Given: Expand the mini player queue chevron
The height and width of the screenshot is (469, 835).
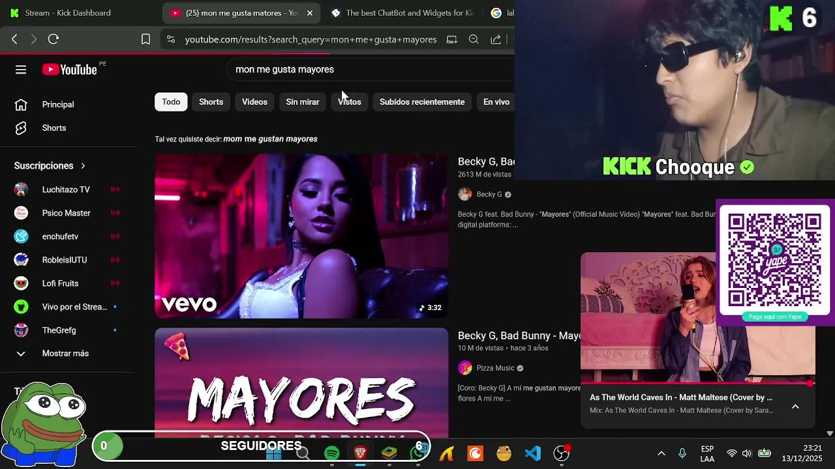Looking at the screenshot, I should [795, 406].
